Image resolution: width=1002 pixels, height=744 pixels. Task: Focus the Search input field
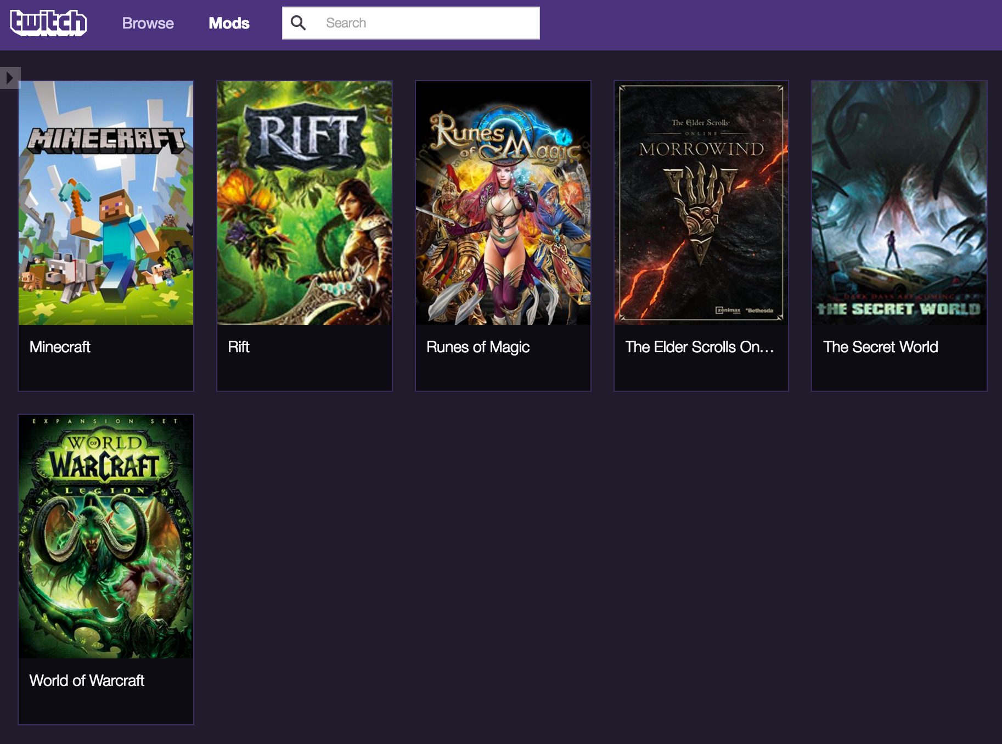point(411,23)
